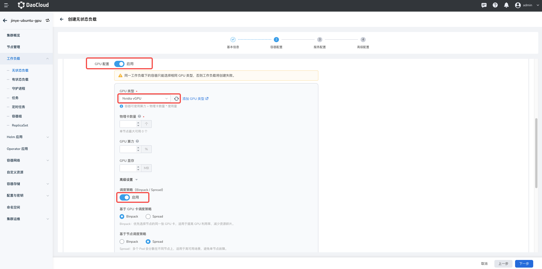Click the cluster switch icon beside jinye-ubuntu-gpu
Viewport: 542px width, 269px height.
[48, 20]
